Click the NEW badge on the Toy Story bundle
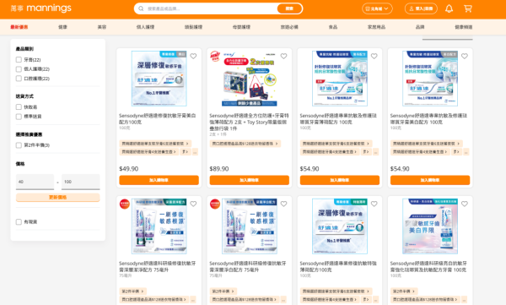Viewport: 506px width, 305px height. click(215, 56)
